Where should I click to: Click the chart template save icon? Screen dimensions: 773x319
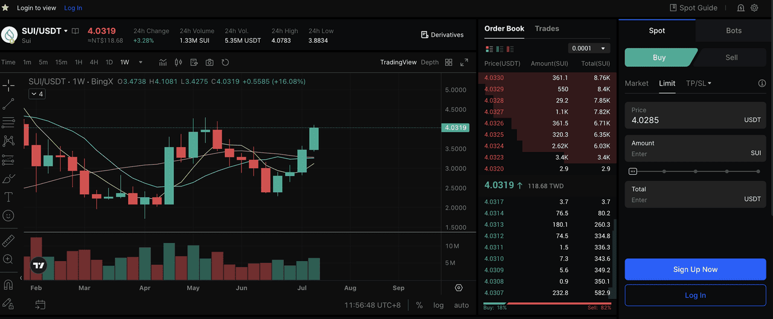point(194,62)
